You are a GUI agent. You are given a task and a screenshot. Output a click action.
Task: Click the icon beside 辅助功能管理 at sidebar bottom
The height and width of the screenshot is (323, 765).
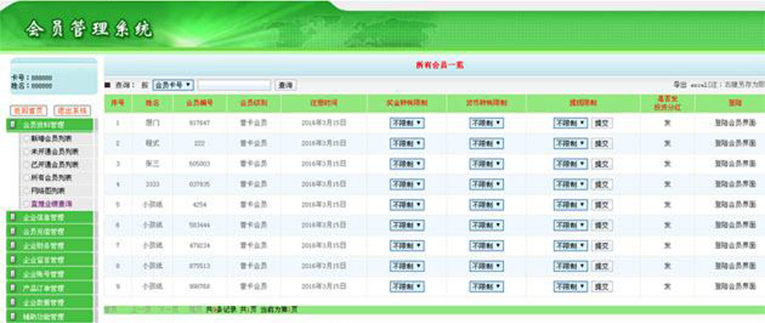(13, 316)
